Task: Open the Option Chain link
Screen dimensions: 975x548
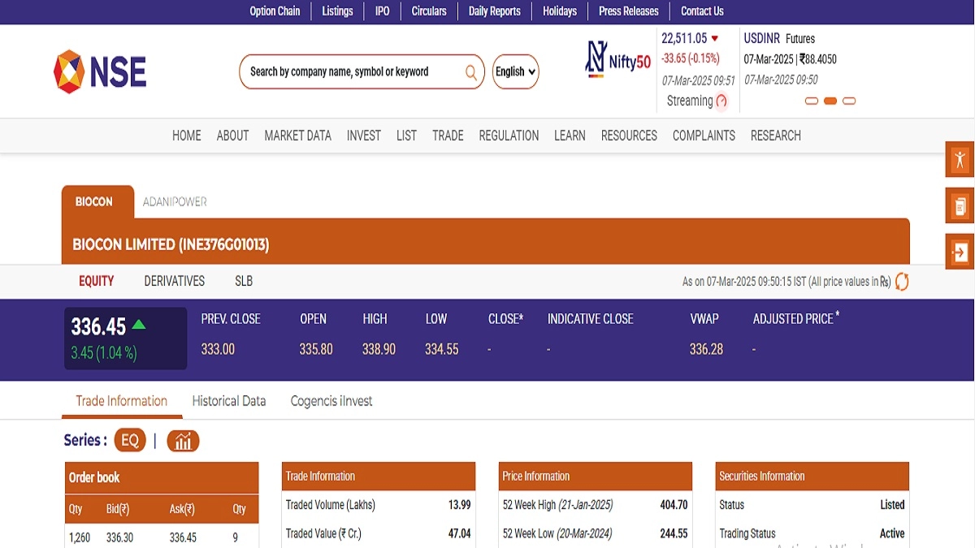Action: pos(275,11)
